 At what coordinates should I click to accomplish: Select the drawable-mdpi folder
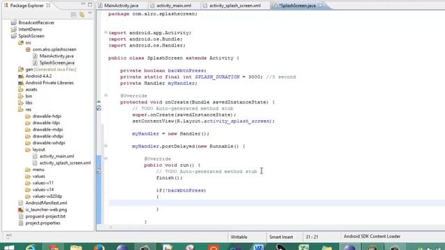(48, 130)
